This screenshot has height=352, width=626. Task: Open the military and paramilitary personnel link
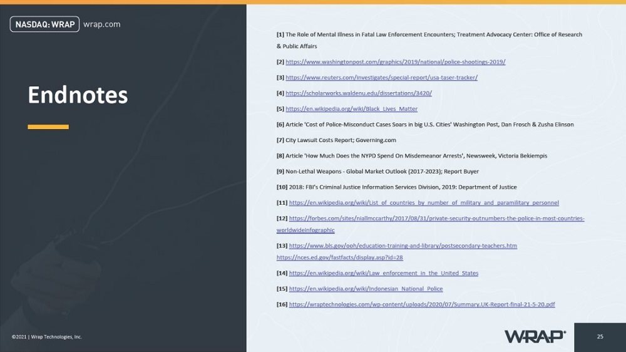pos(424,202)
